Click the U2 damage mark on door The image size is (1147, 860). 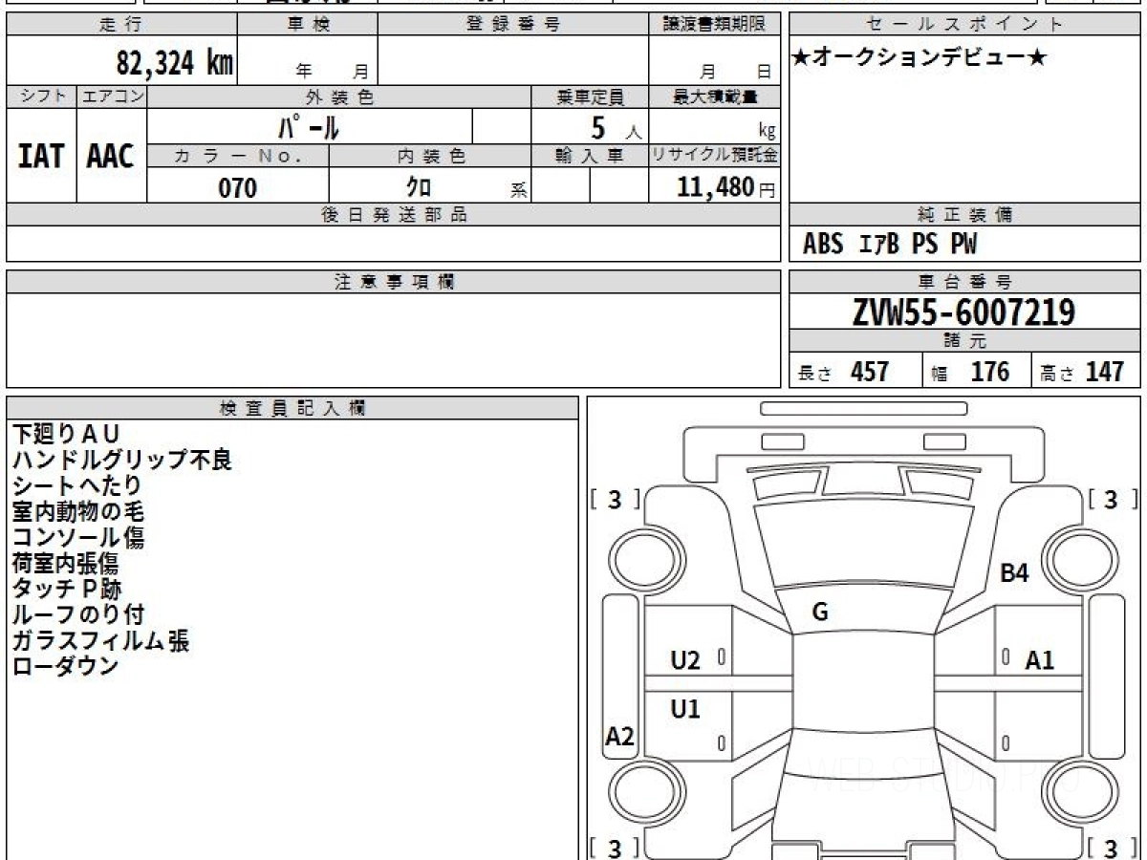pos(685,660)
